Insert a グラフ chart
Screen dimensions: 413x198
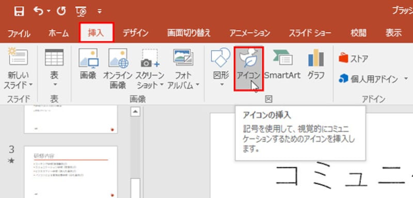(x=316, y=64)
